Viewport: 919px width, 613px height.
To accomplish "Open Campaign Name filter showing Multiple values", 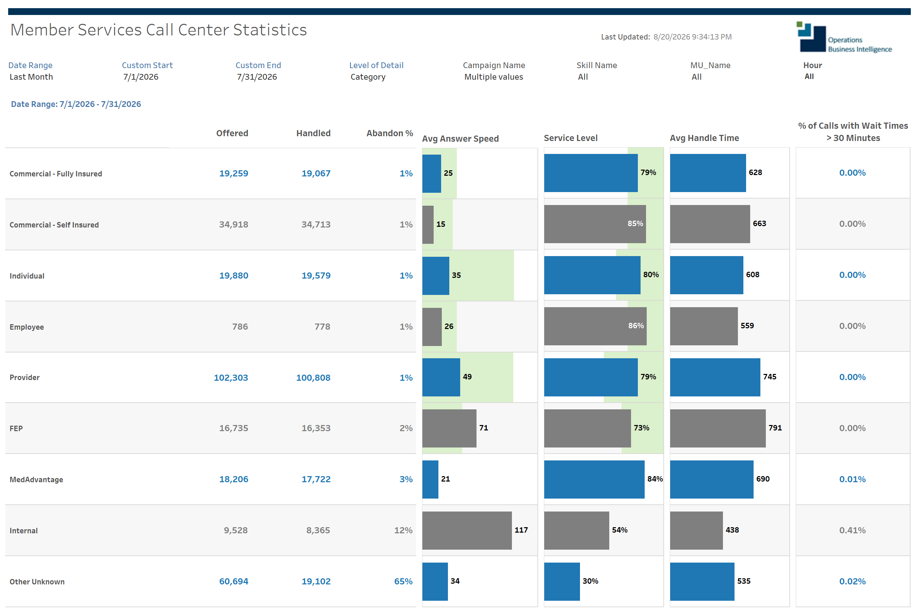I will [494, 77].
